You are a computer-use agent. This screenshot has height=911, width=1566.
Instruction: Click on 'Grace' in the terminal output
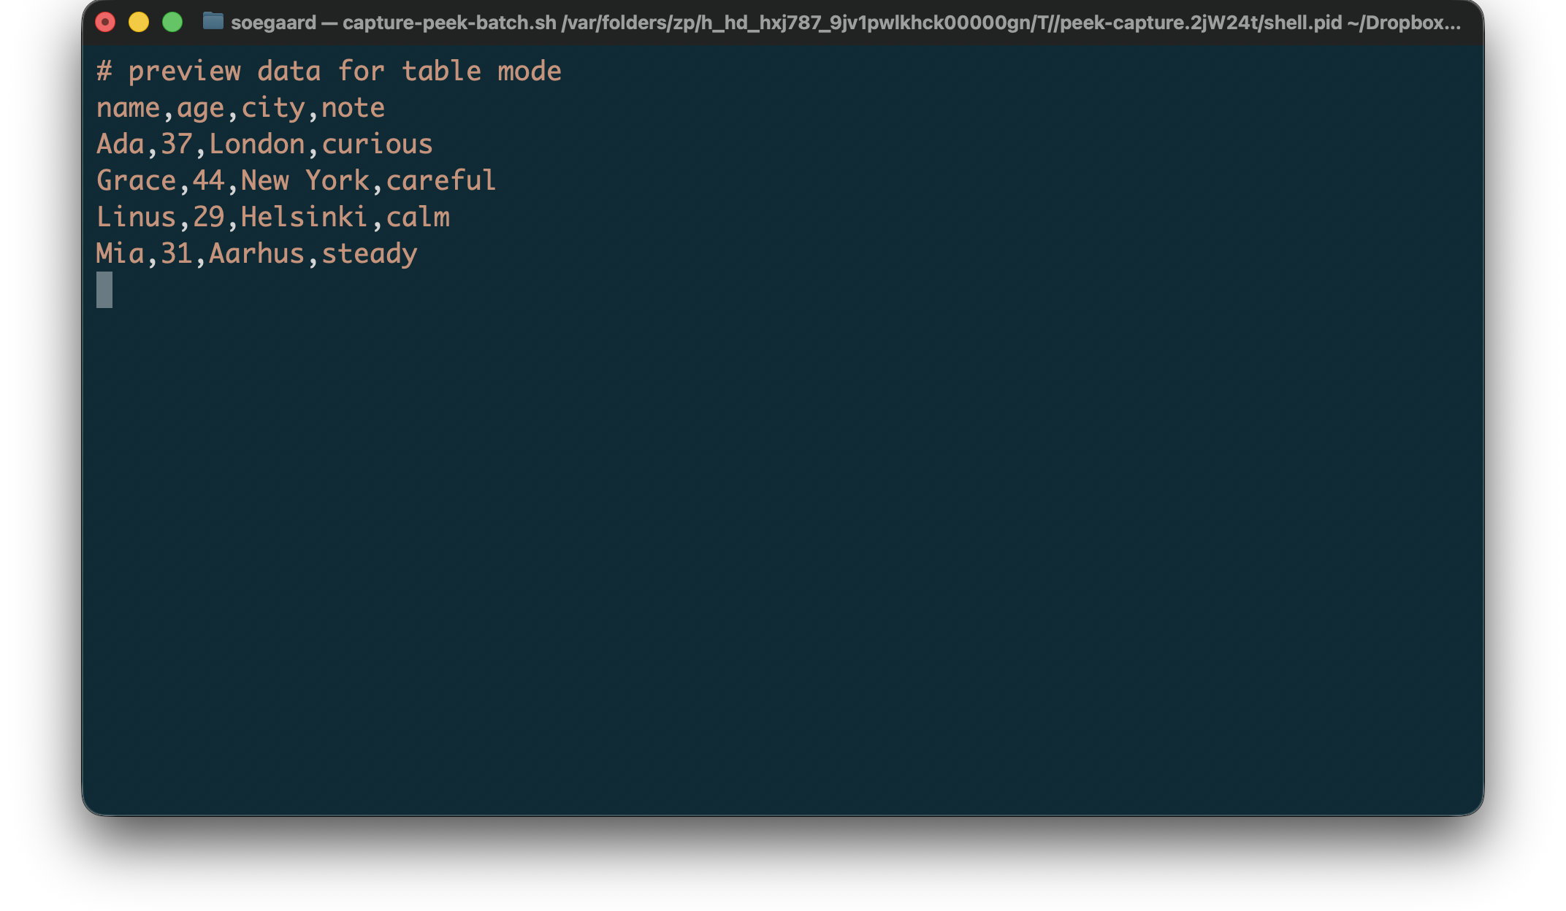click(x=137, y=181)
